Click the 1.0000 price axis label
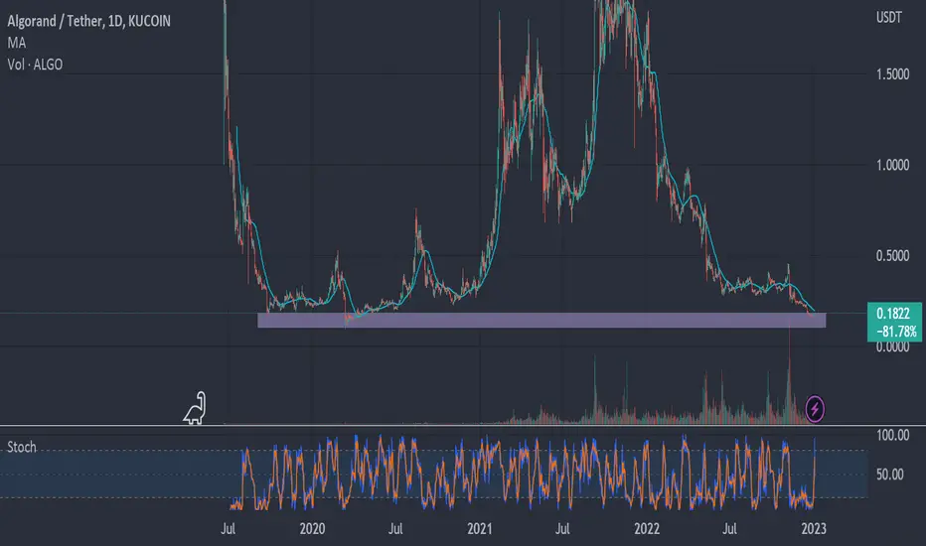This screenshot has height=546, width=926. 892,165
